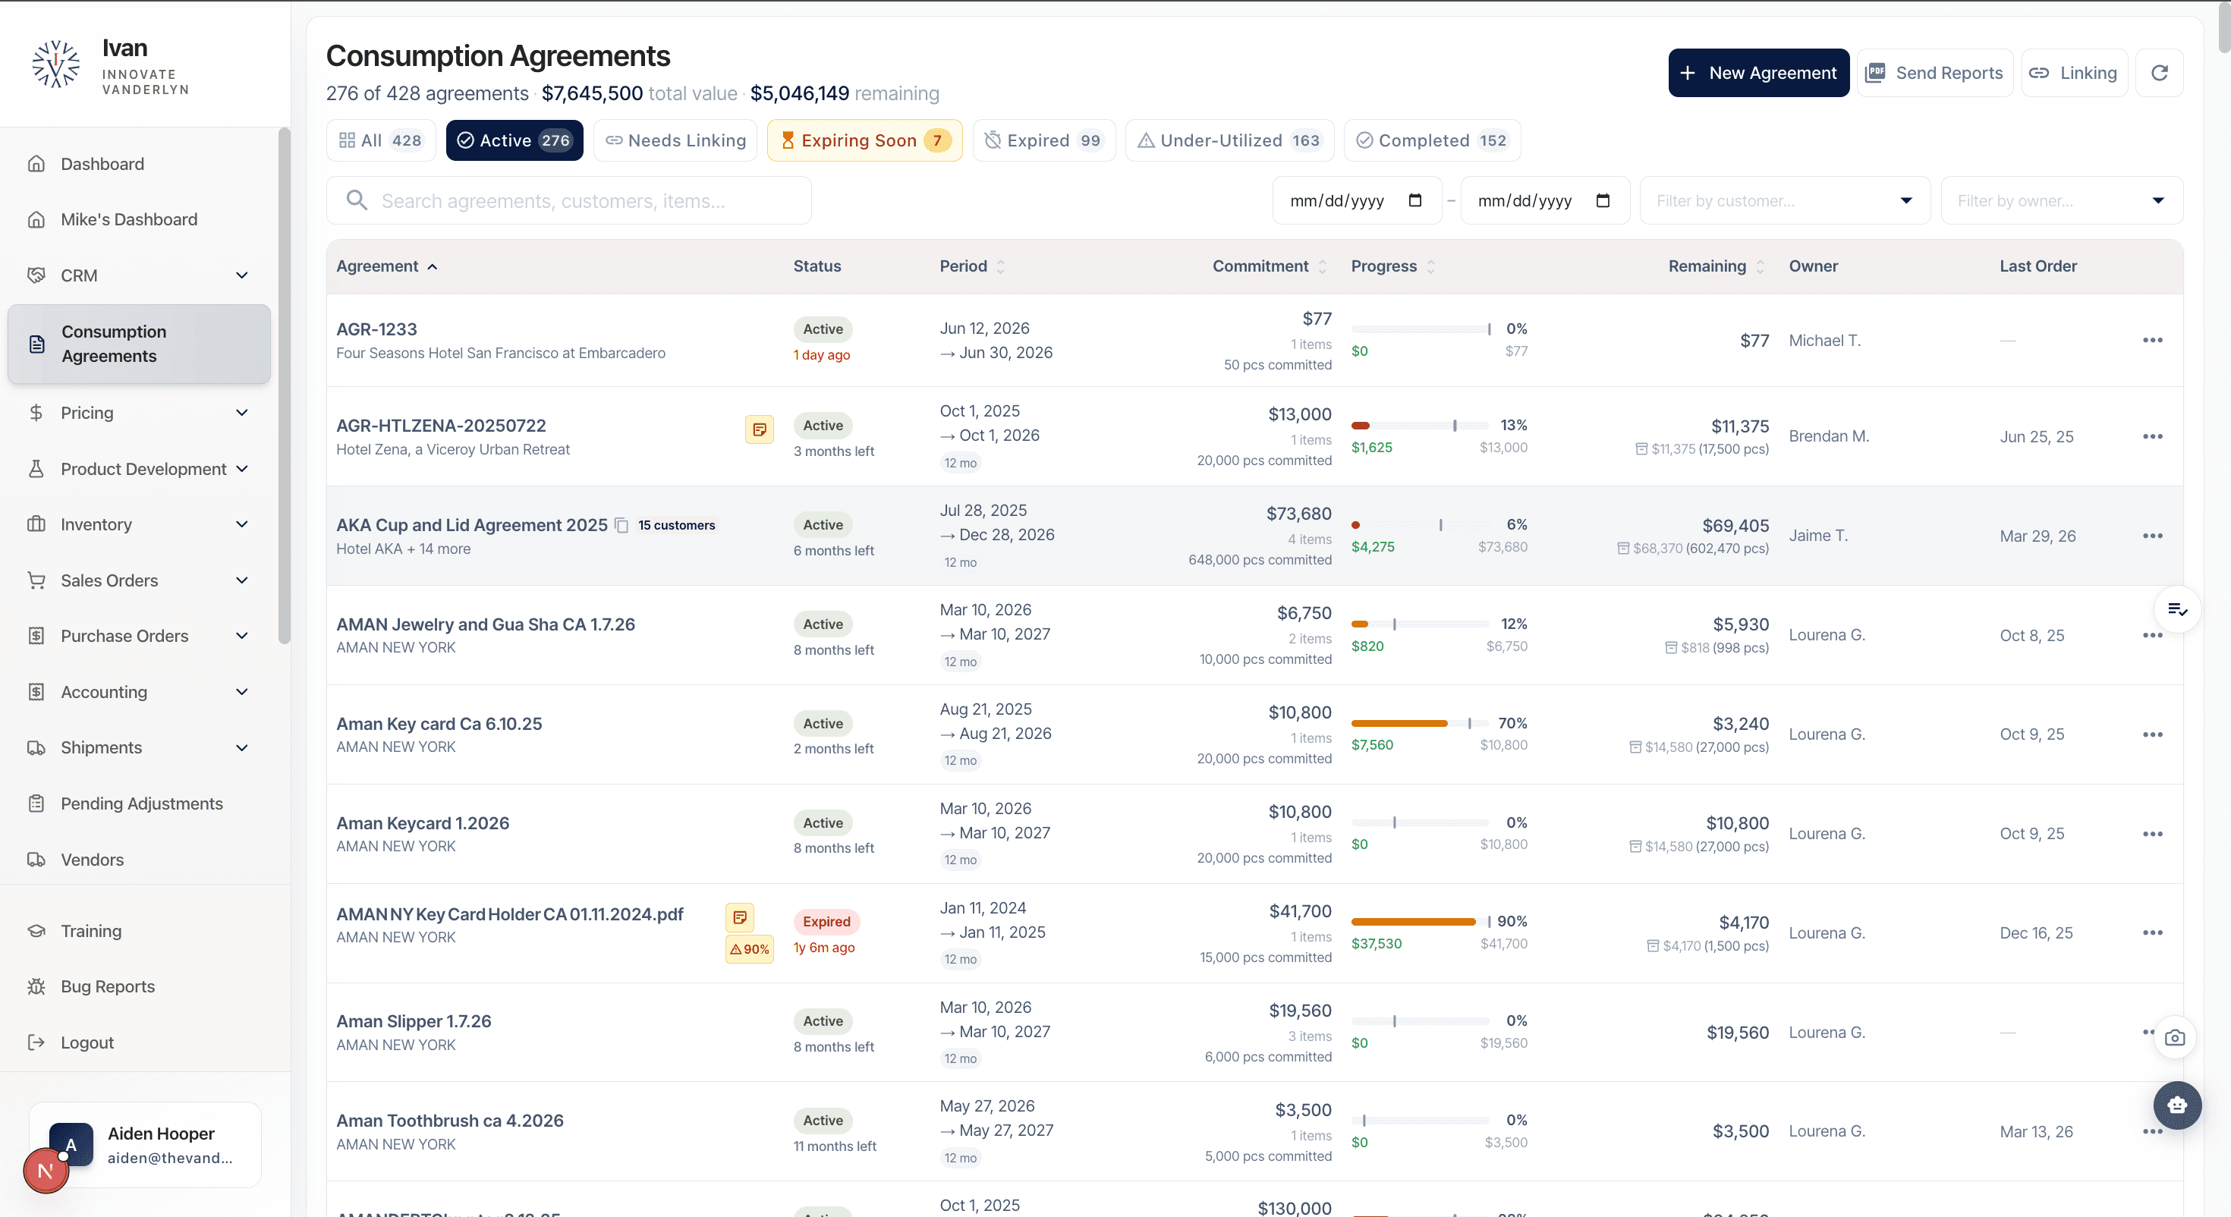Image resolution: width=2231 pixels, height=1217 pixels.
Task: Open the end date calendar picker icon
Action: click(1603, 200)
